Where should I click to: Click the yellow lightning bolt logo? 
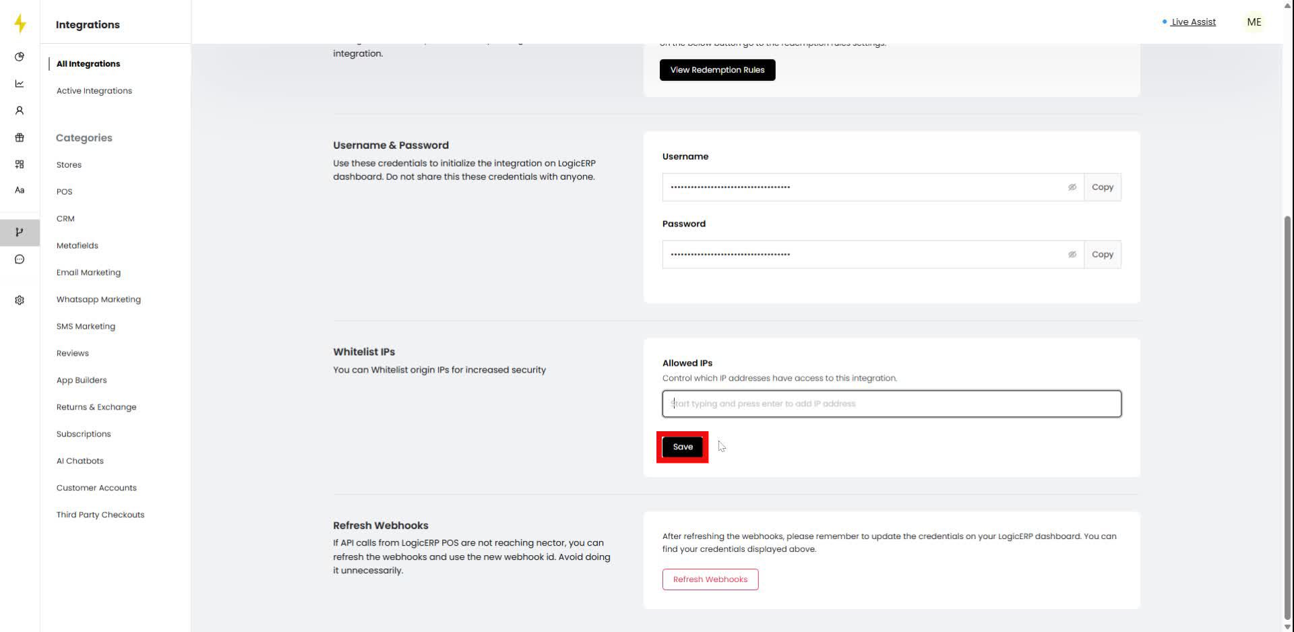(x=20, y=24)
